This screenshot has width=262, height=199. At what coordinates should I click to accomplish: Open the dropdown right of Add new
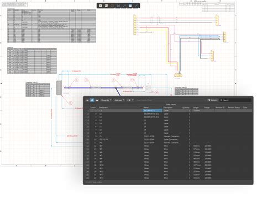(x=130, y=100)
